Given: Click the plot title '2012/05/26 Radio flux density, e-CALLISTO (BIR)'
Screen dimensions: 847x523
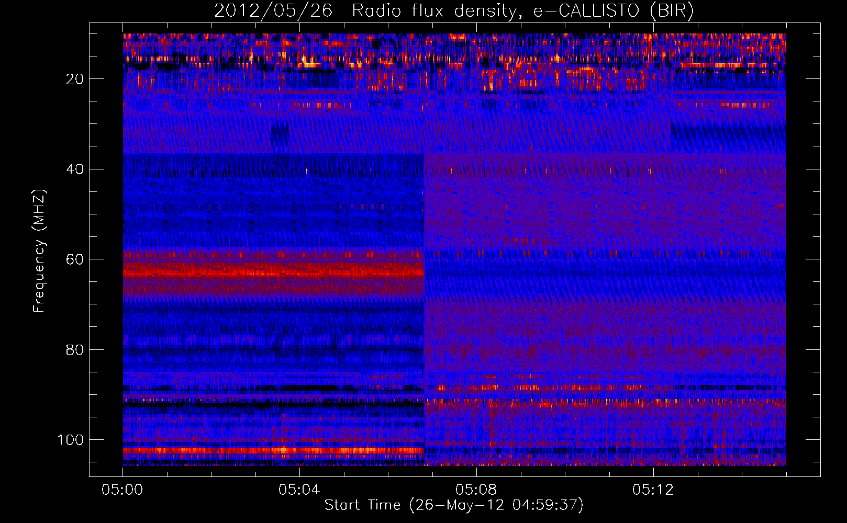Looking at the screenshot, I should point(454,11).
